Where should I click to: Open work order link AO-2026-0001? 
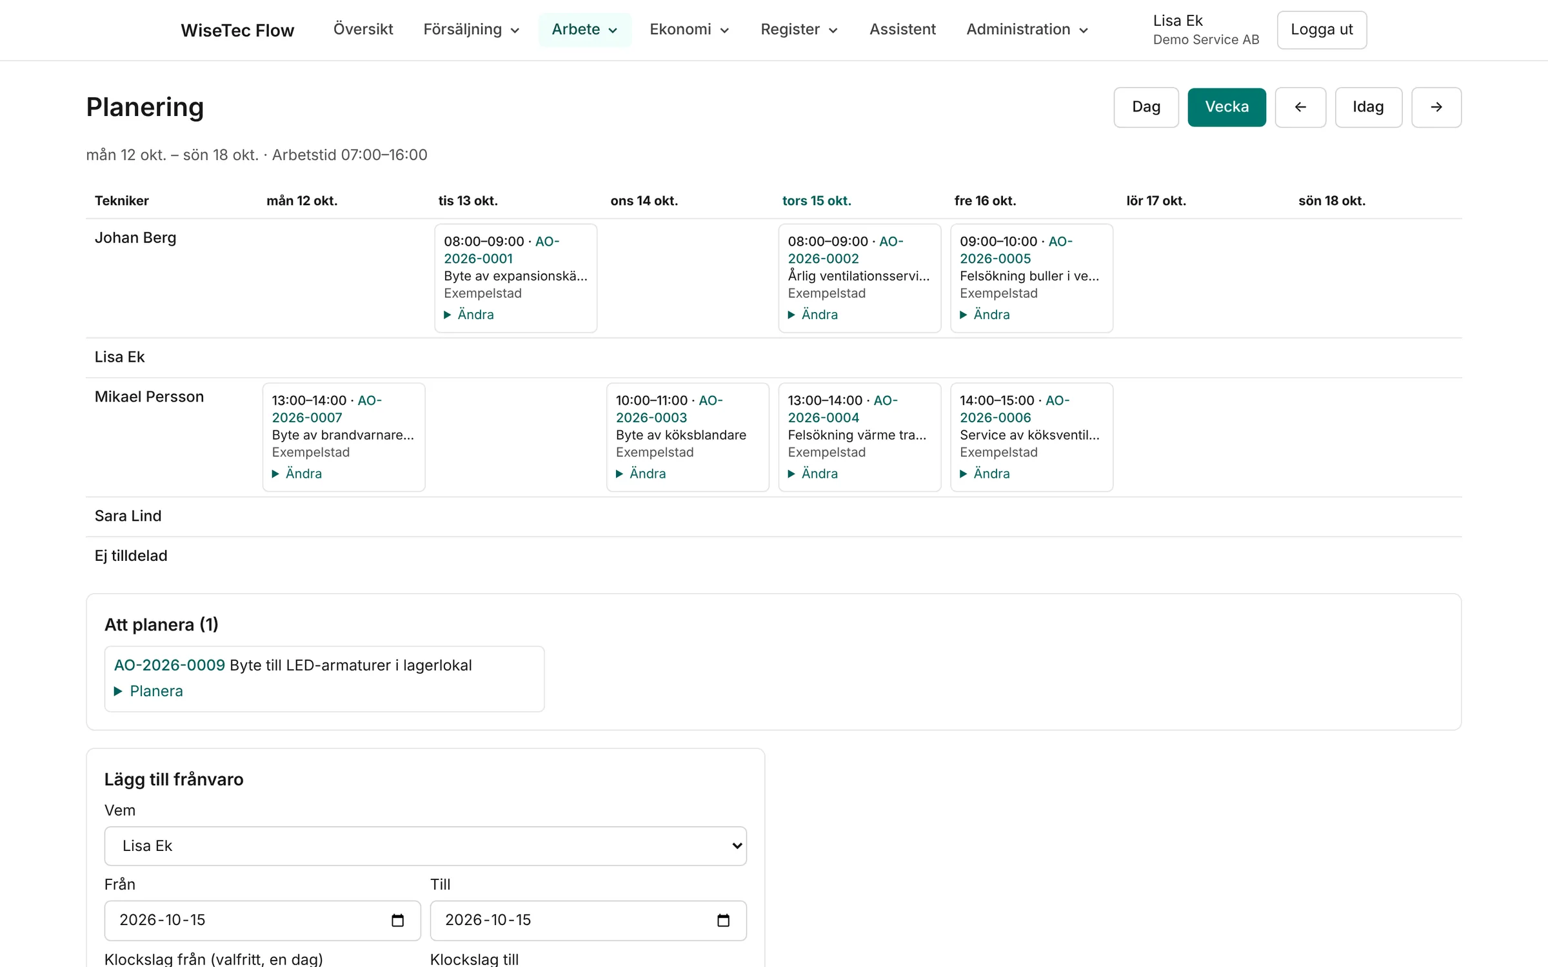point(478,259)
